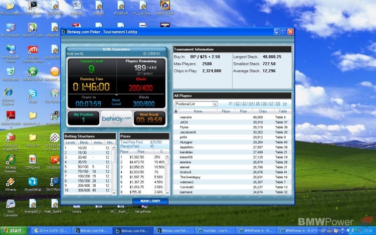Switch to first BMWPower.lv taskbar window
This screenshot has width=376, height=235.
click(256, 230)
